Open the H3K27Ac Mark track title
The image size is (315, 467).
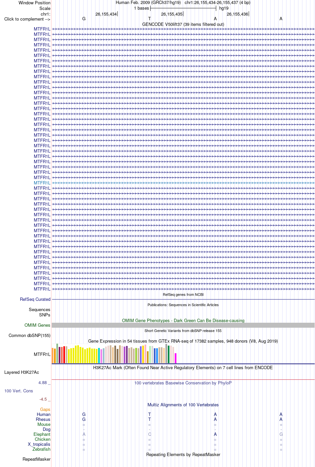(x=183, y=367)
